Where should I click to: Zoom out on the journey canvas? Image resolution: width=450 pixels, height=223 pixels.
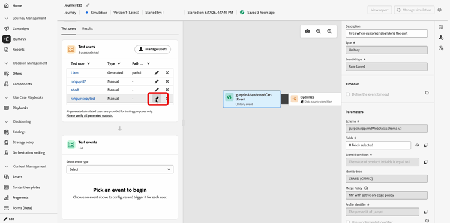tap(318, 32)
